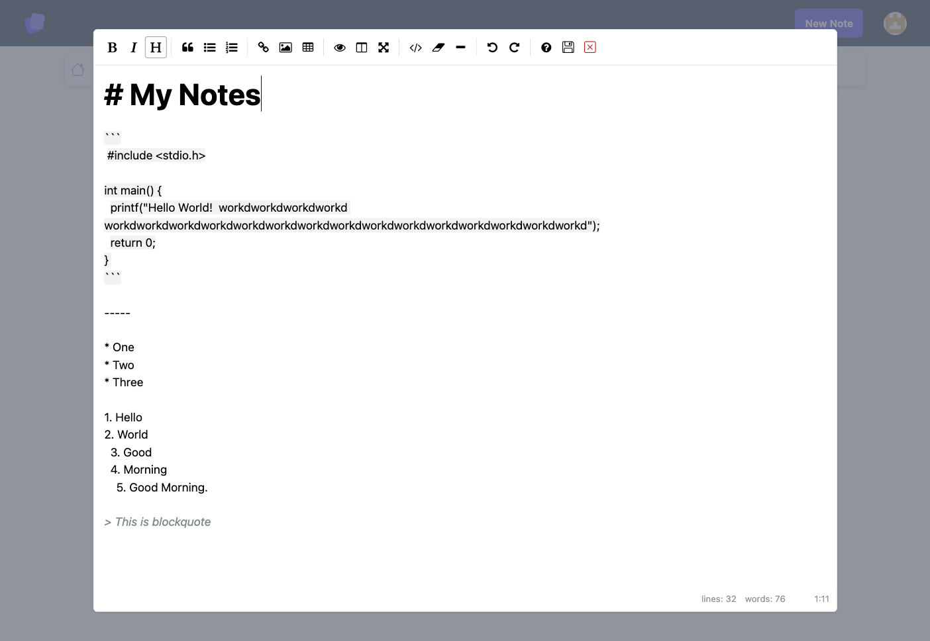This screenshot has width=930, height=641.
Task: Click the '2. World' line
Action: (126, 435)
